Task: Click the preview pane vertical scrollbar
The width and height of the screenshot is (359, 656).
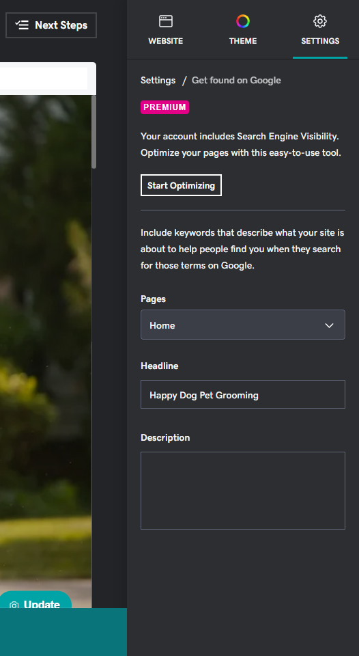Action: (94, 132)
